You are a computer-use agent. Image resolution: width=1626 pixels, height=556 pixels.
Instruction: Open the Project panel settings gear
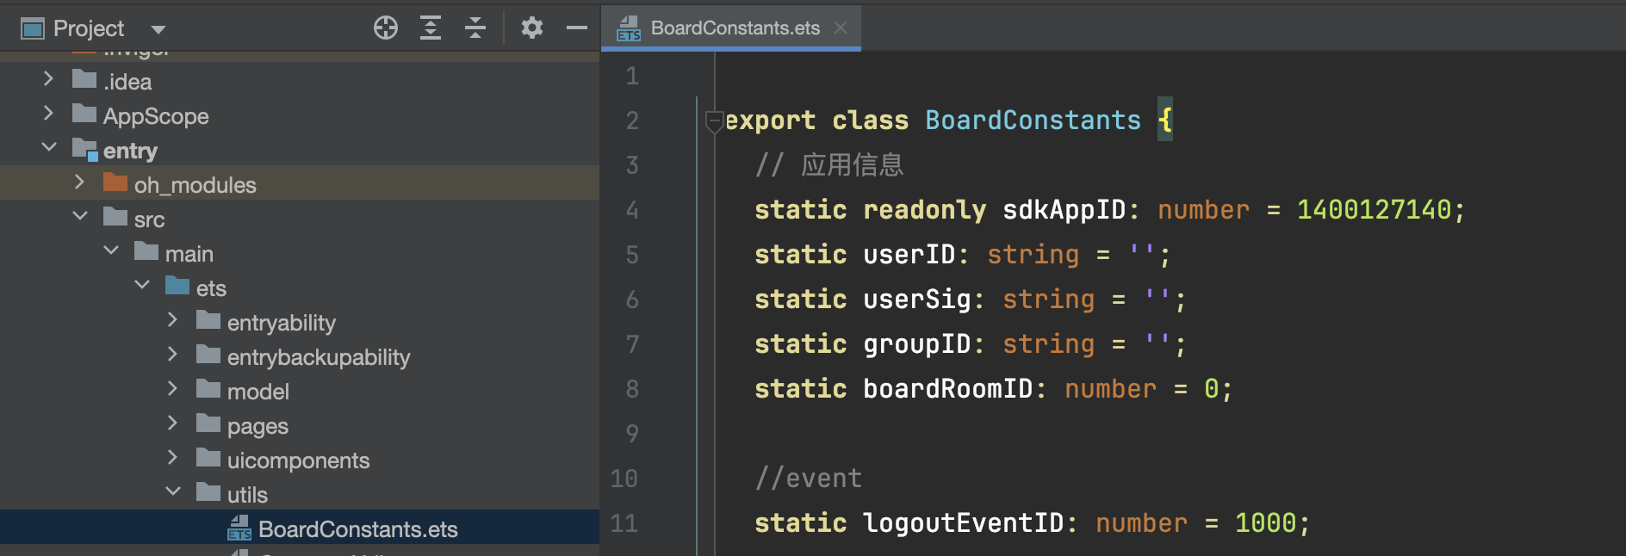point(532,28)
